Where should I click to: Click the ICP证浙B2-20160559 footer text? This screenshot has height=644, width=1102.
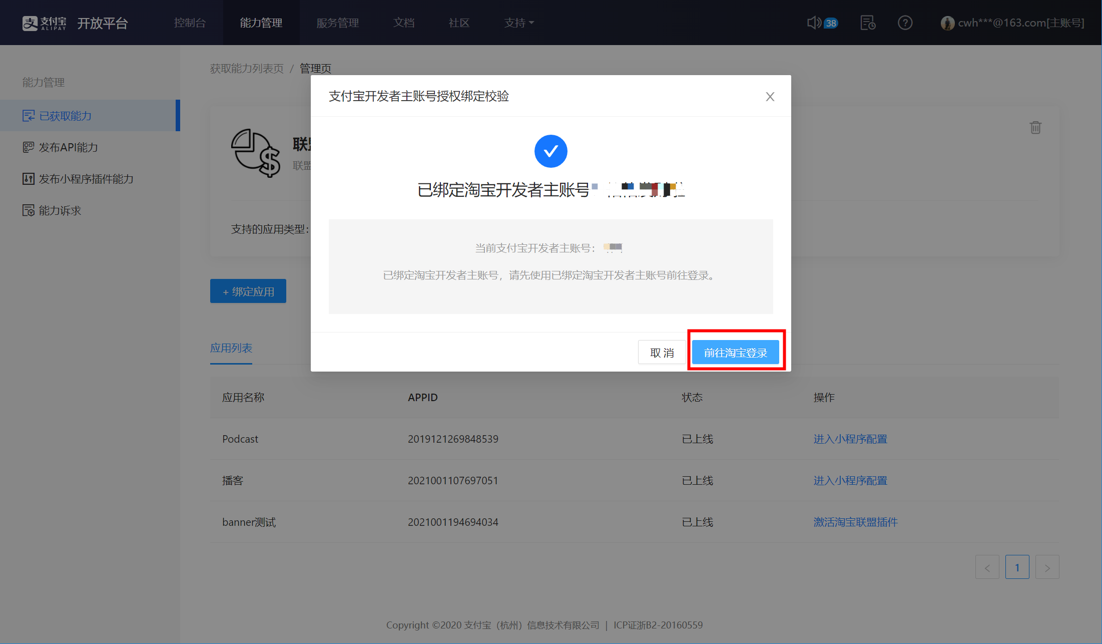658,625
